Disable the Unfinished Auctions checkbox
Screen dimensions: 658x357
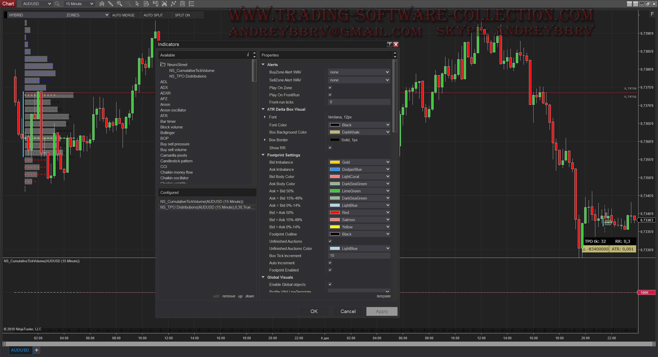(x=330, y=241)
